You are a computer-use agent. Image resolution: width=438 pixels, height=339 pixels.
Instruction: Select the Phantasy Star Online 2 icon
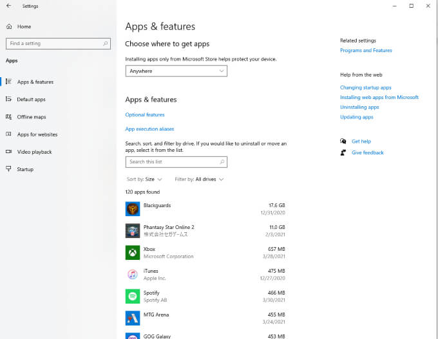(133, 231)
